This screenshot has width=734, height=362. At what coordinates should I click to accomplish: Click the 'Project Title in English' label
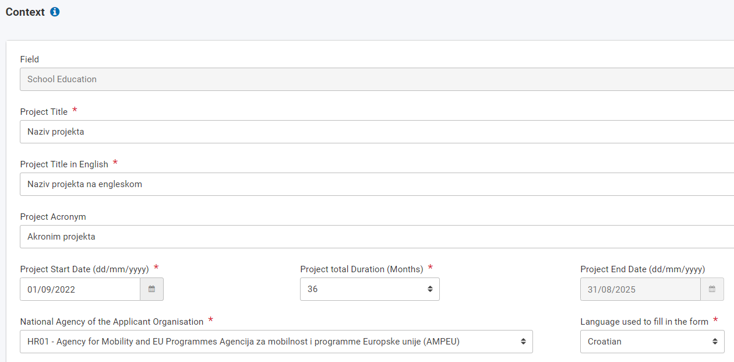(x=64, y=164)
